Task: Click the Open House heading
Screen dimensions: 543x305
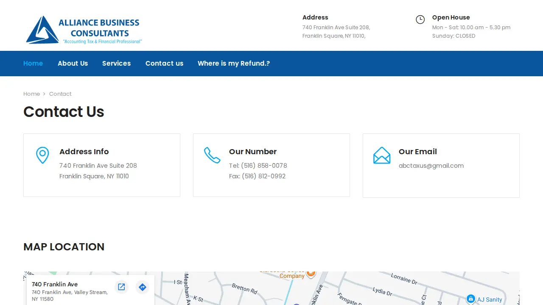Action: click(x=451, y=17)
